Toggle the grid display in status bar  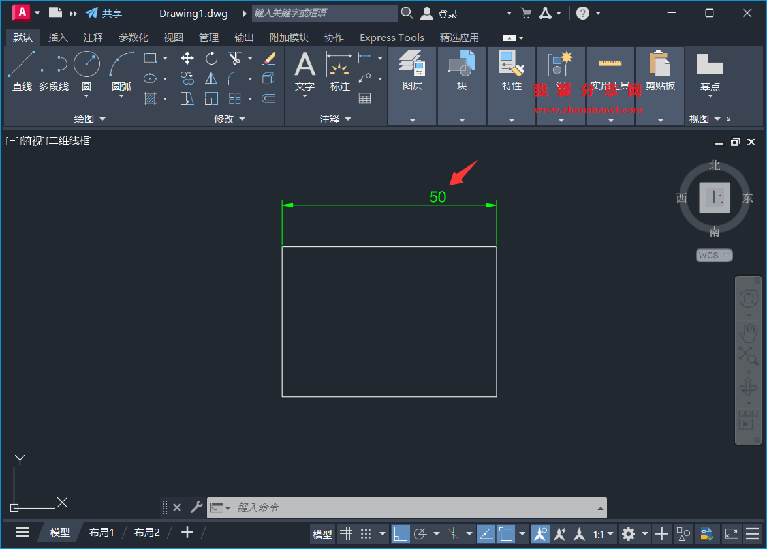pos(346,533)
